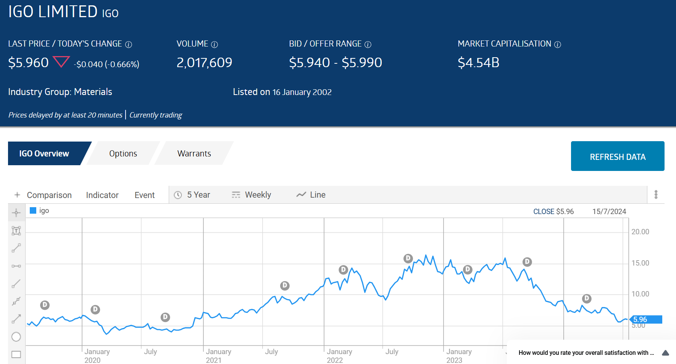676x364 pixels.
Task: Click the price change text -$0.040 (-0.666%)
Action: [x=106, y=64]
